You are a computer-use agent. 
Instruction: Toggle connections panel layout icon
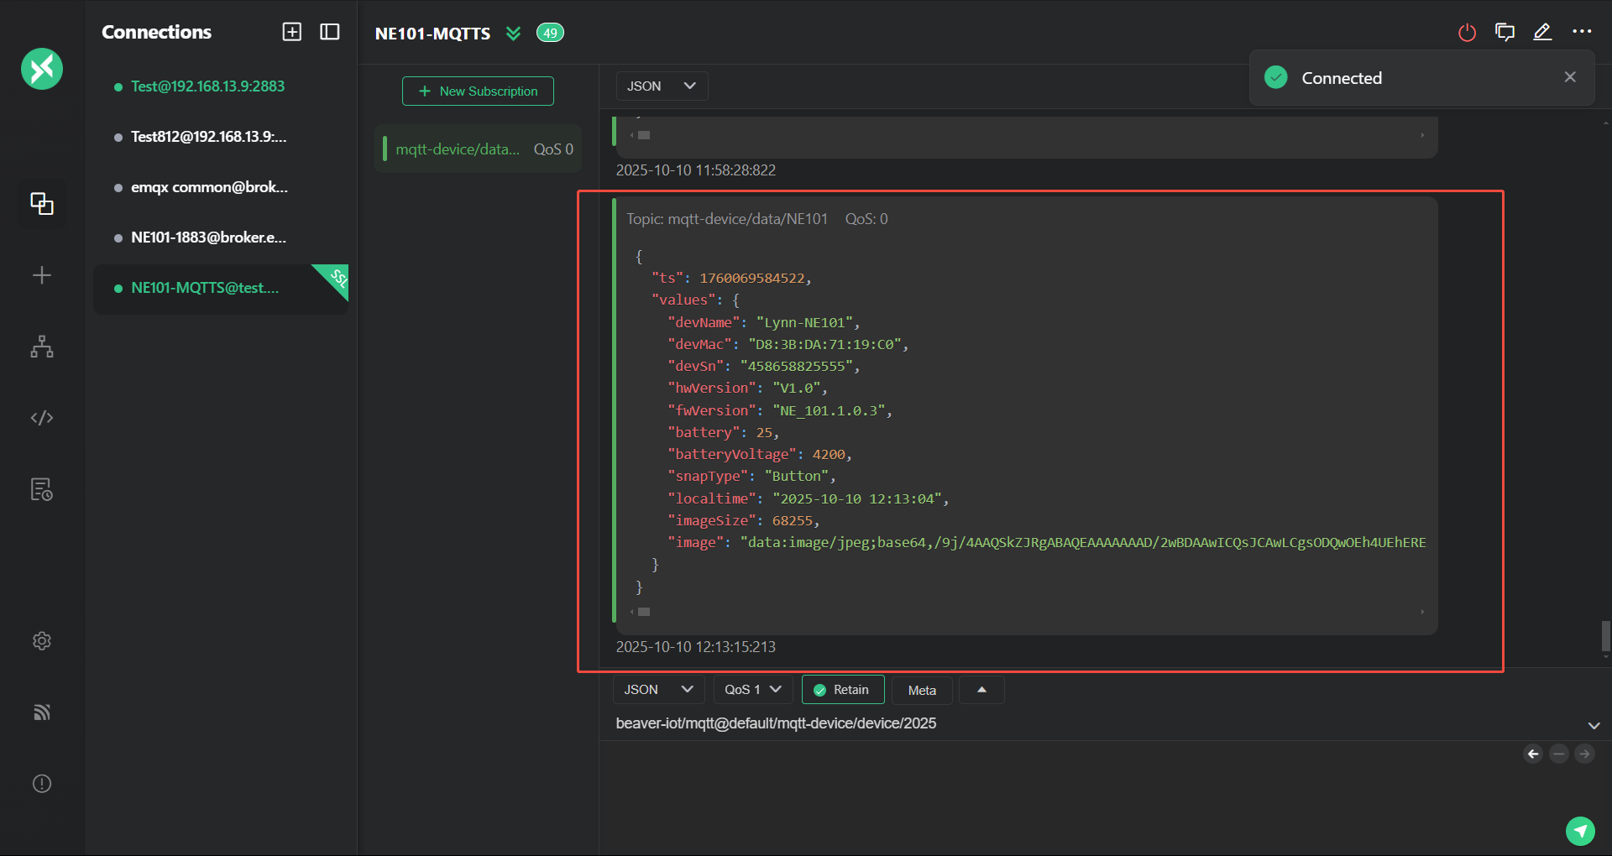click(330, 32)
